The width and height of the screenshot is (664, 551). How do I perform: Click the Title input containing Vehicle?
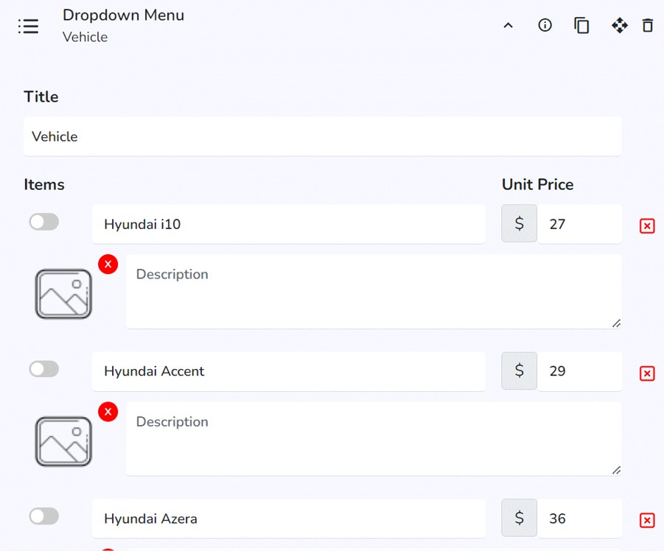pyautogui.click(x=322, y=137)
